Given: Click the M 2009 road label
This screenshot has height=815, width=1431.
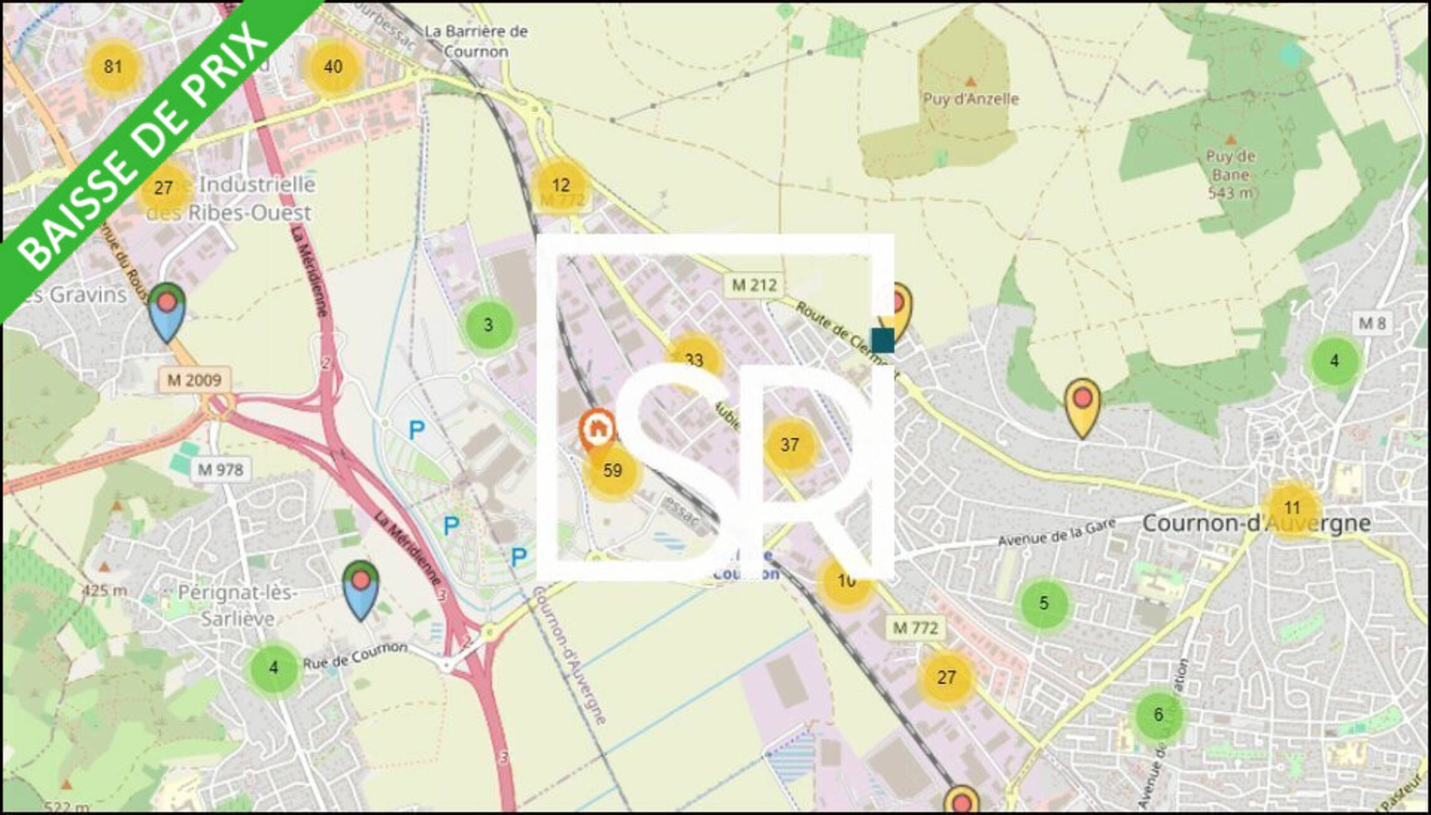Looking at the screenshot, I should pyautogui.click(x=194, y=380).
